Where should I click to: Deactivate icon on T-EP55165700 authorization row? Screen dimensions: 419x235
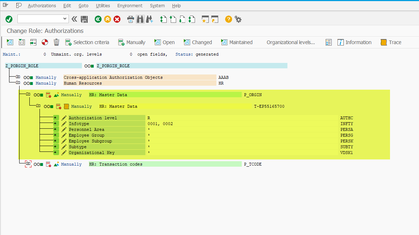click(x=58, y=106)
